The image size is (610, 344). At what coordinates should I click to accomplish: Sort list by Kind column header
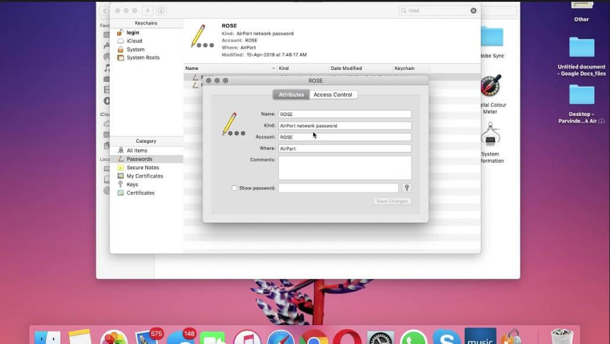[303, 68]
